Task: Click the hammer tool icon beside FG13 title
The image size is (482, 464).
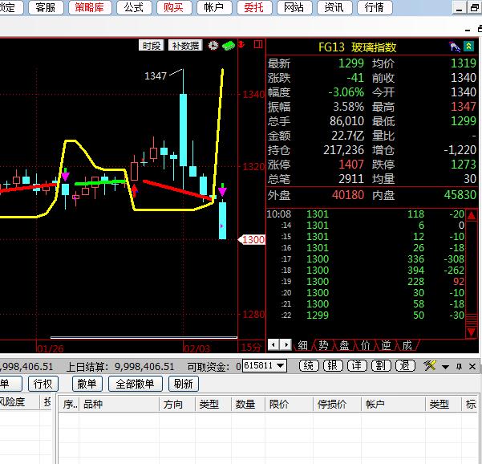Action: tap(454, 47)
